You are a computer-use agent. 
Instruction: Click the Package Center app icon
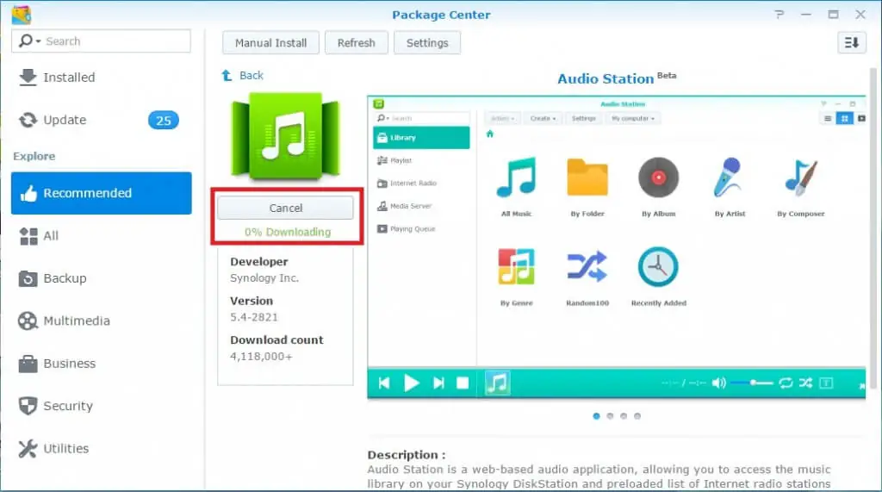coord(22,15)
